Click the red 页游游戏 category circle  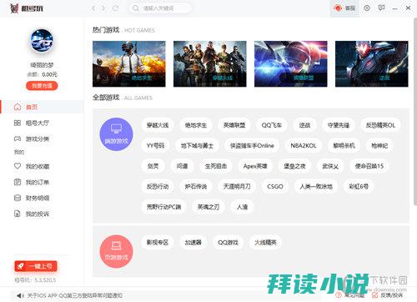click(x=116, y=252)
